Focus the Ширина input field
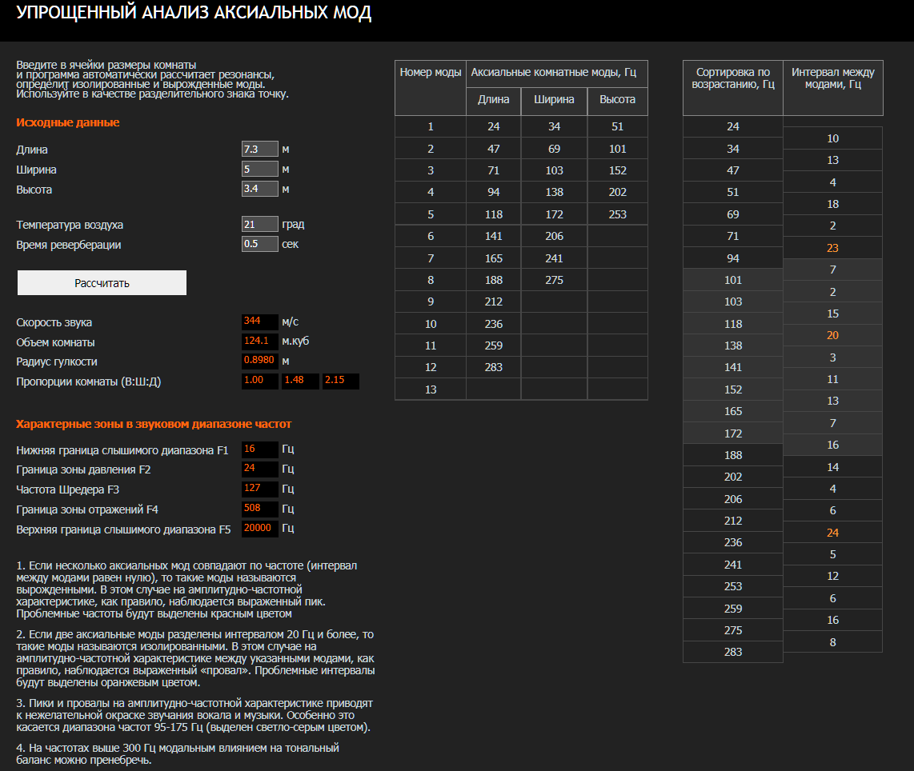 [x=260, y=169]
